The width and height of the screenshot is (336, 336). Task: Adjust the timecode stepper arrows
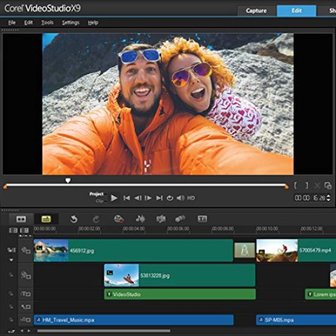tap(328, 198)
